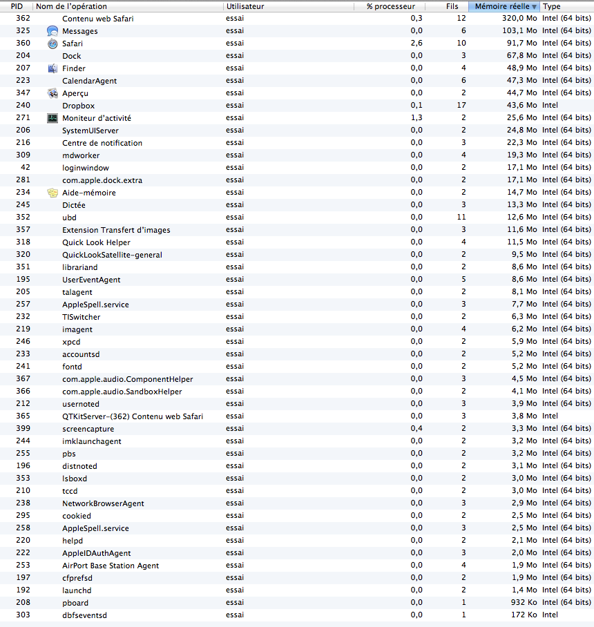Screen dimensions: 594x627
Task: Select the SystemUIServer process
Action: 297,130
